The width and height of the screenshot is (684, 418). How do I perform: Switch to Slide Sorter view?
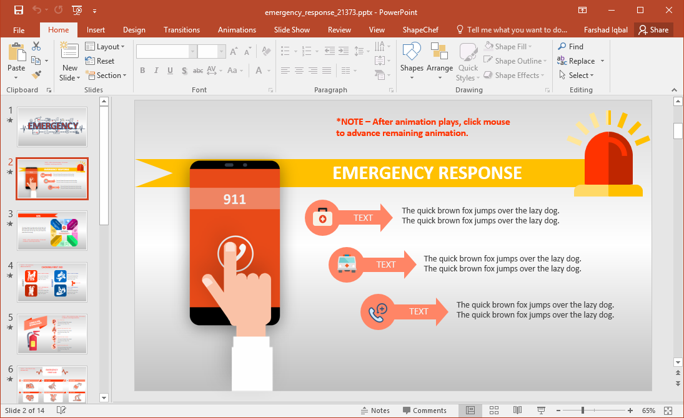(x=494, y=410)
